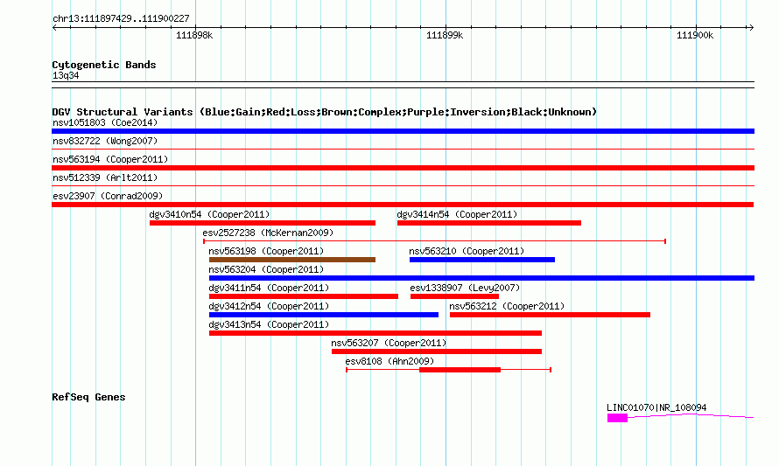This screenshot has height=466, width=779.
Task: Click the blue dgv3412n54 gain bar
Action: (x=324, y=315)
